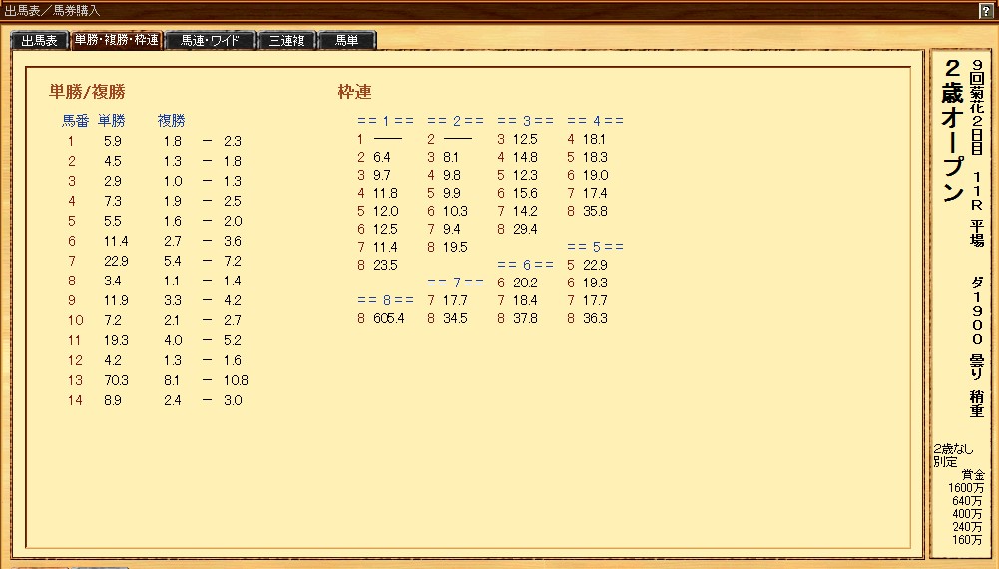Select the 単勝・複勝・枠連 tab
Viewport: 999px width, 569px height.
coord(116,40)
